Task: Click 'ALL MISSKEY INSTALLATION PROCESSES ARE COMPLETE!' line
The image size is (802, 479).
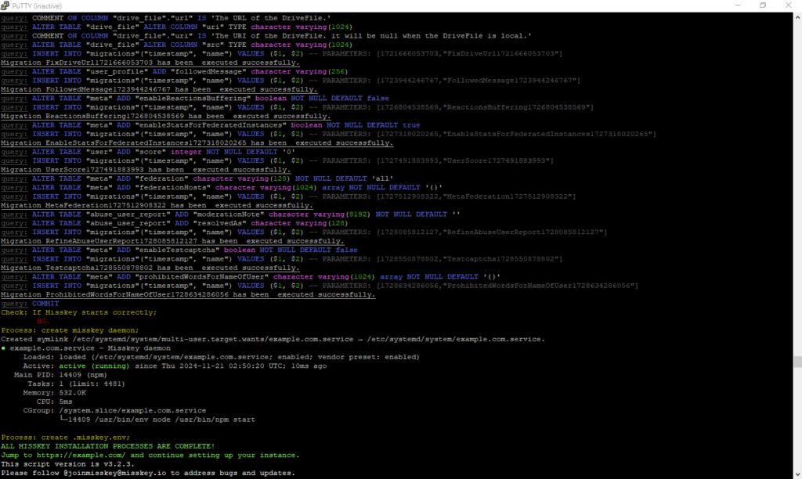Action: coord(108,446)
